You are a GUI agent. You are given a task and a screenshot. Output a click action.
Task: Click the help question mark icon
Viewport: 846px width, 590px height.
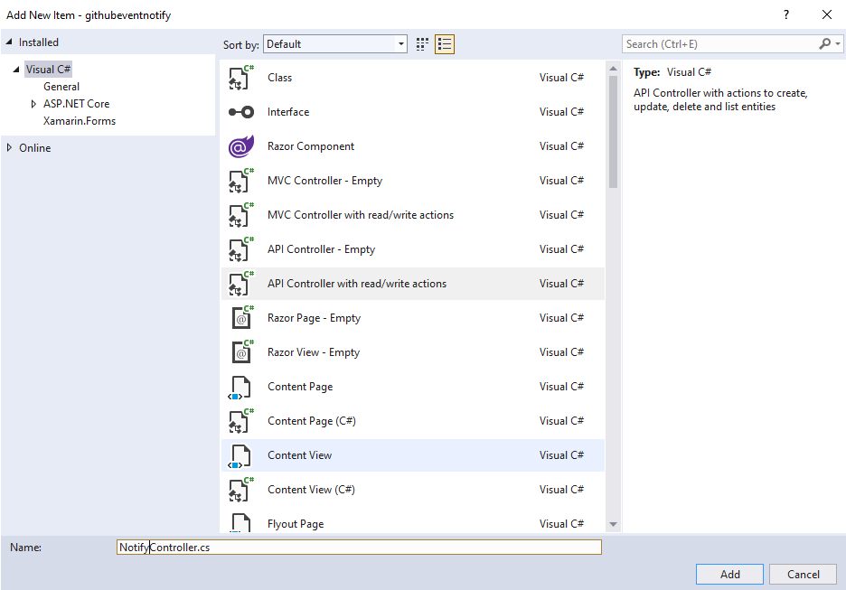(785, 14)
